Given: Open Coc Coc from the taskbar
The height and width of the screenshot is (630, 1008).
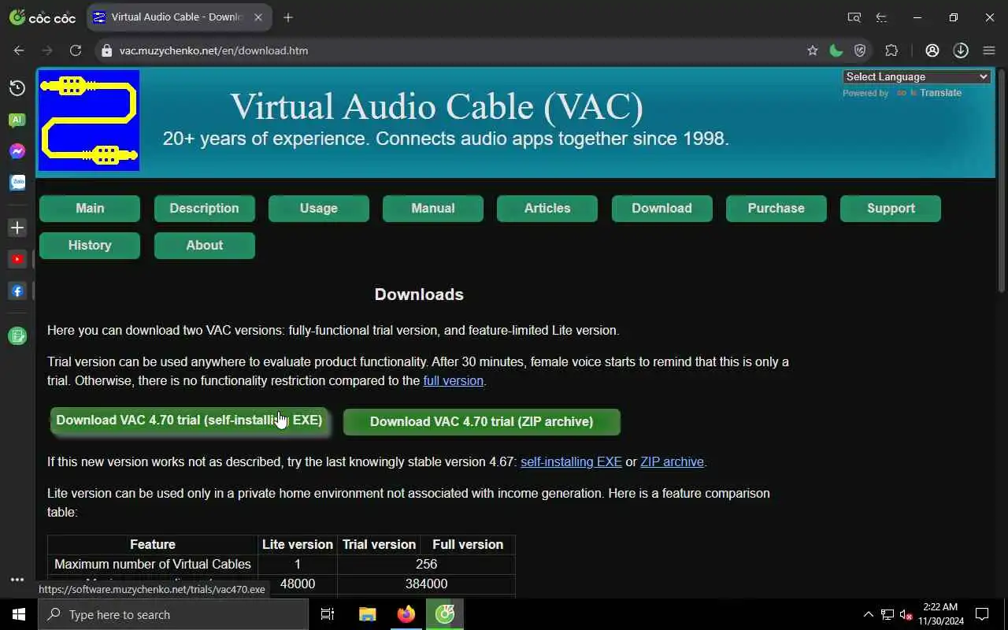Looking at the screenshot, I should pyautogui.click(x=445, y=614).
